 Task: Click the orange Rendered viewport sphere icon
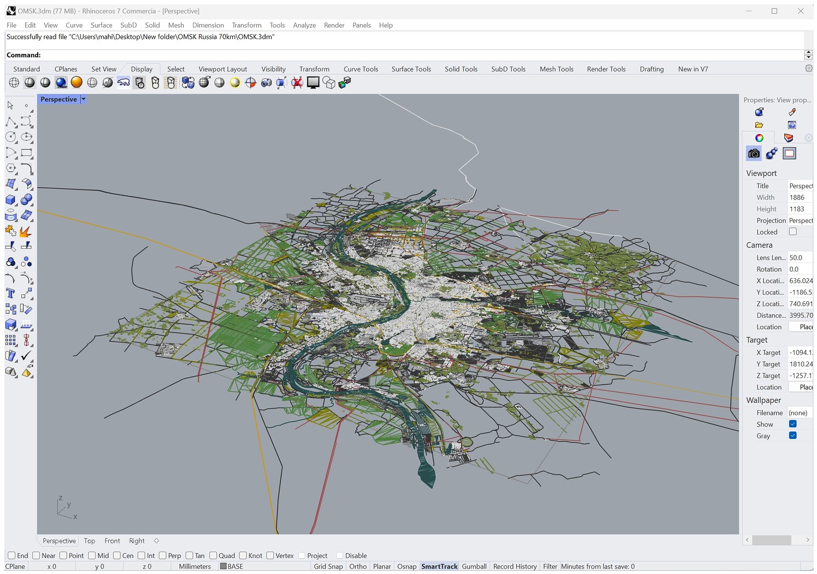(77, 83)
